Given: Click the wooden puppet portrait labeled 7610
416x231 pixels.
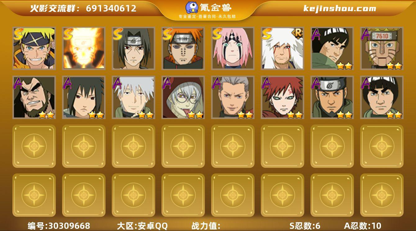Looking at the screenshot, I should pos(382,48).
